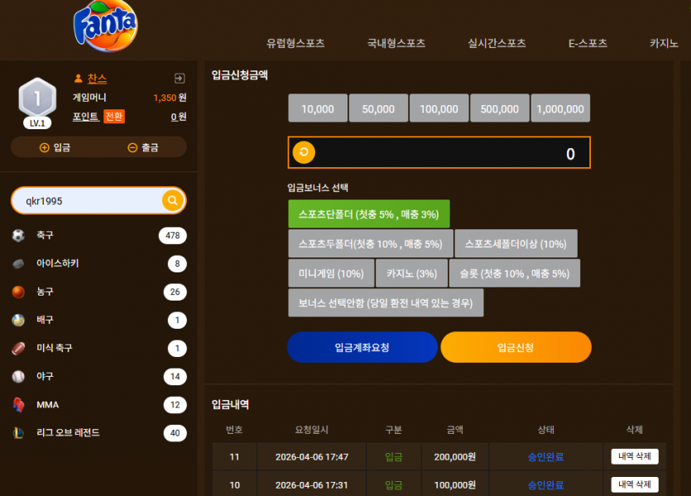Open the 리그 오브 레전드 category
Viewport: 691px width, 496px height.
pyautogui.click(x=98, y=433)
